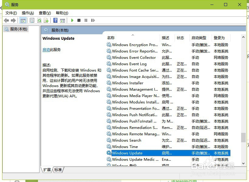Restart service with the restart icon
The image size is (249, 182).
pyautogui.click(x=93, y=20)
